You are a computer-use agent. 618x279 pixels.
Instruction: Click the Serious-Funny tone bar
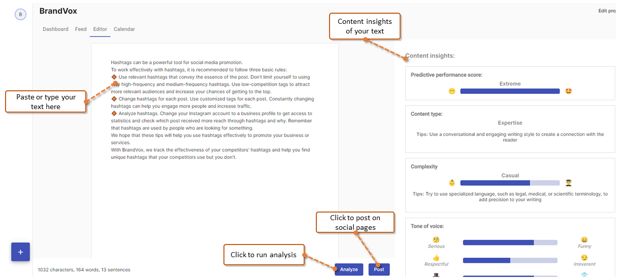coord(510,242)
